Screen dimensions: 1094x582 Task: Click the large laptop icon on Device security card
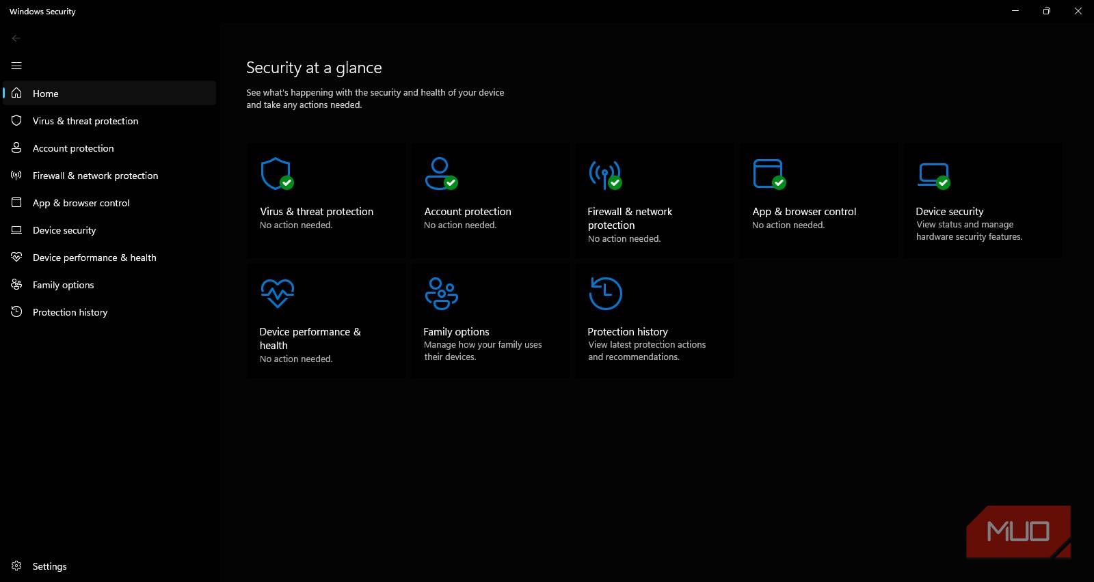[933, 175]
